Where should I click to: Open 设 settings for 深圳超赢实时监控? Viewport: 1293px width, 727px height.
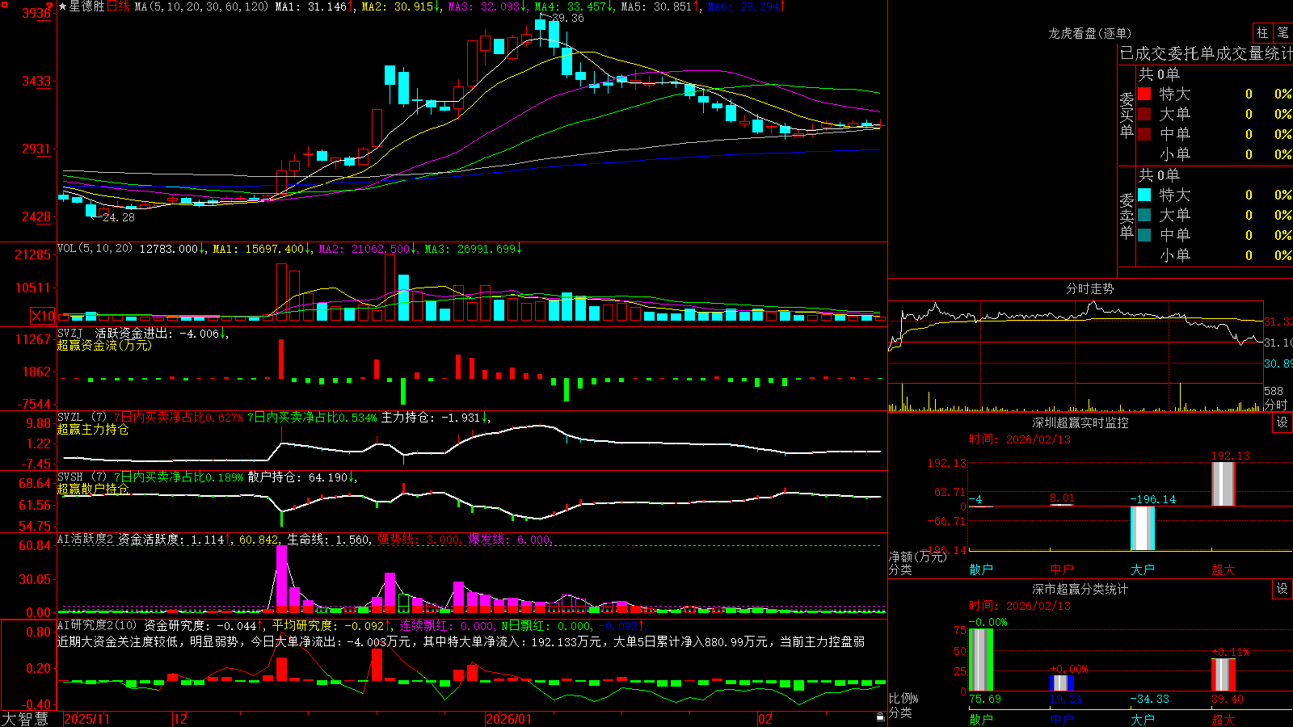point(1282,422)
